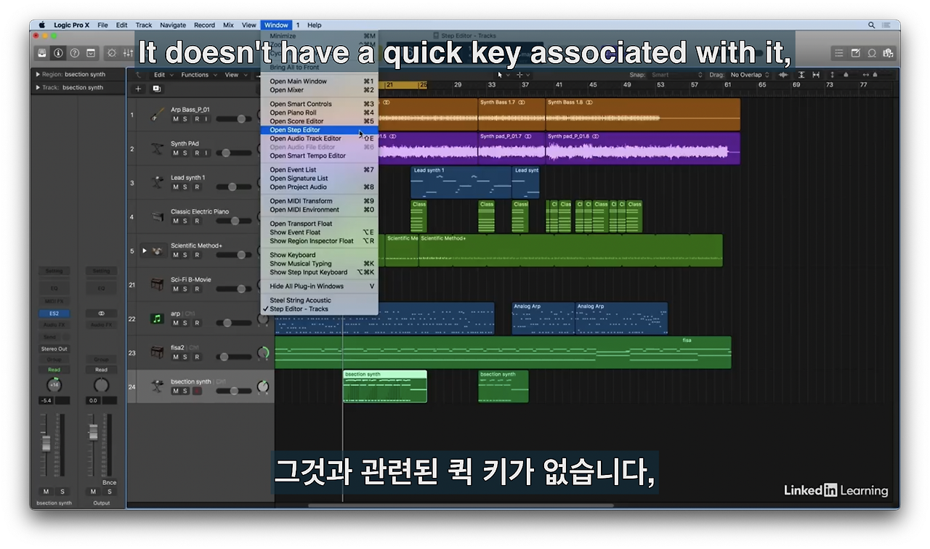Click the Scientific Method+ track icon
Screen dimensions: 930x549
pyautogui.click(x=157, y=251)
